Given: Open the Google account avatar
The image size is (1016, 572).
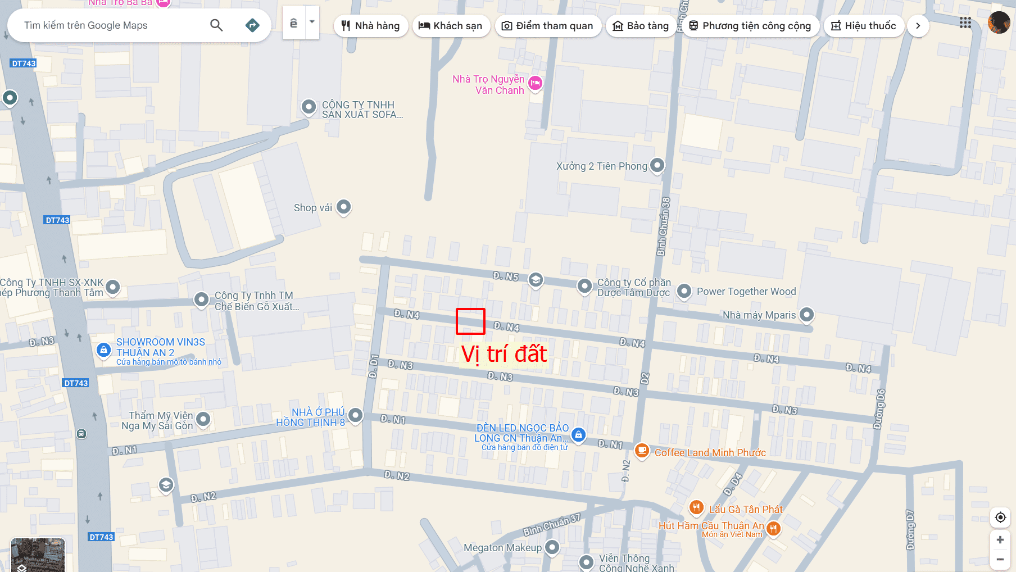Looking at the screenshot, I should 999,23.
